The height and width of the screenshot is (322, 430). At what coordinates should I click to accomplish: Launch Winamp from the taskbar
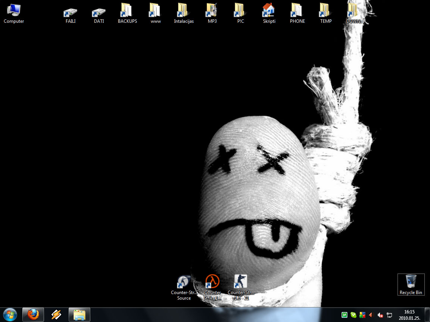(x=56, y=315)
